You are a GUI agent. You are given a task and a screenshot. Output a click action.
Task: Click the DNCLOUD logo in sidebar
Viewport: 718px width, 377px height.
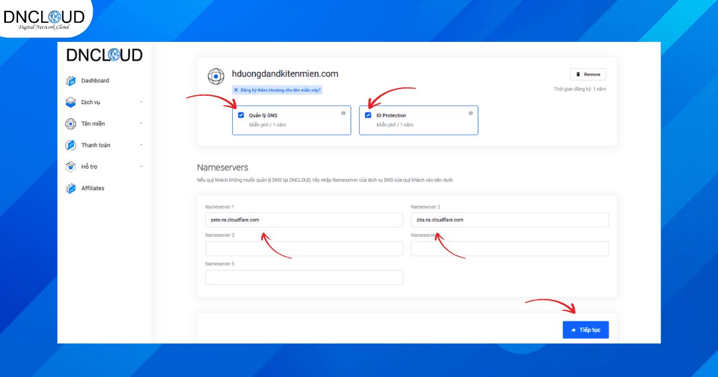click(104, 55)
